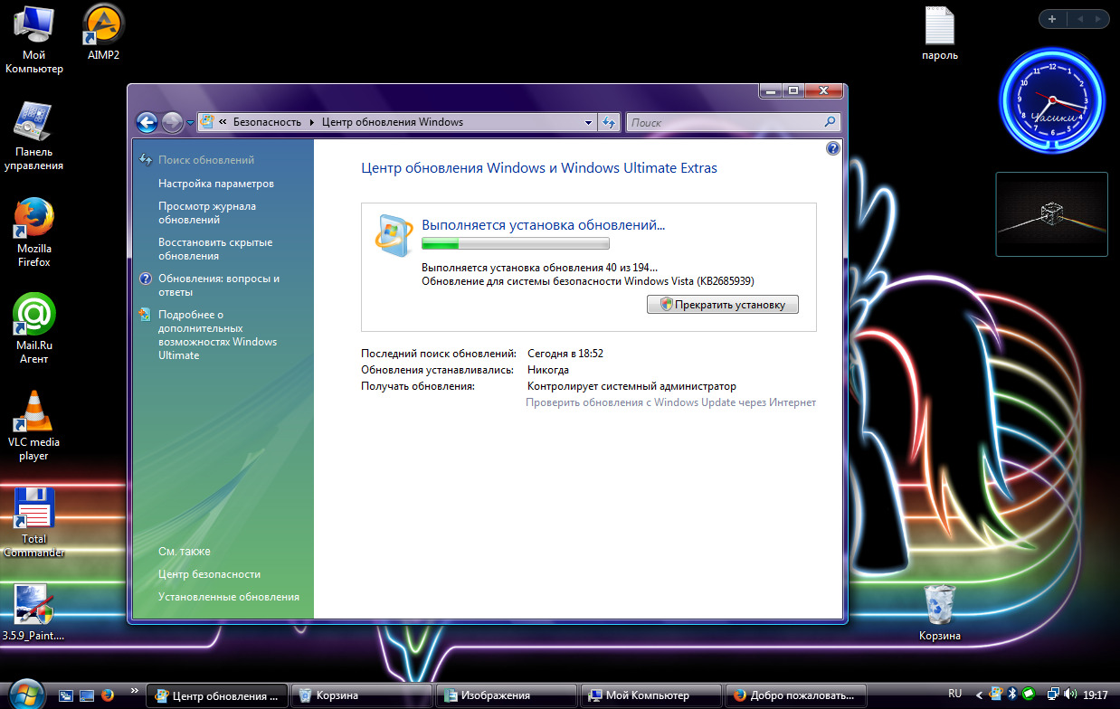Open the Control Panel desktop icon
This screenshot has height=709, width=1120.
[33, 136]
